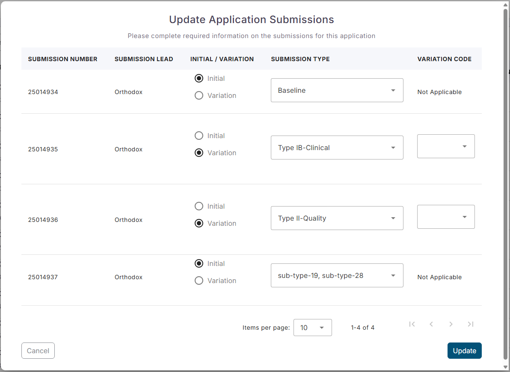Click the Submission Type column header
Viewport: 510px width, 372px height.
tap(300, 59)
